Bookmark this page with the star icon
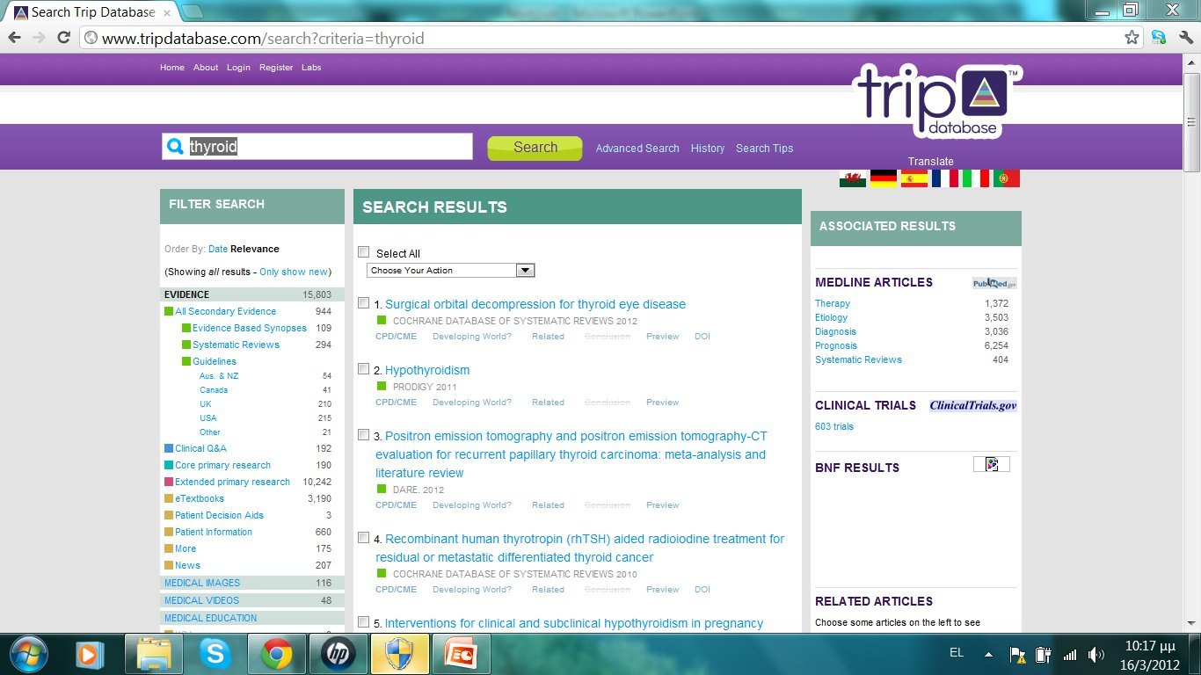This screenshot has width=1201, height=675. click(x=1132, y=38)
